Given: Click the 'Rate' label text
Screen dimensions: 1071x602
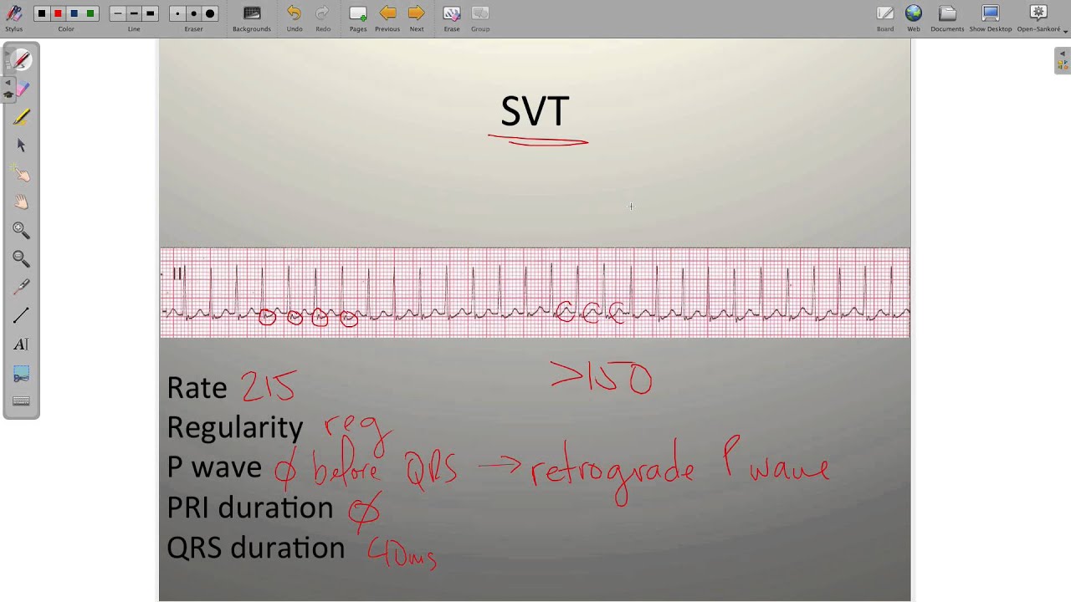Looking at the screenshot, I should point(197,388).
